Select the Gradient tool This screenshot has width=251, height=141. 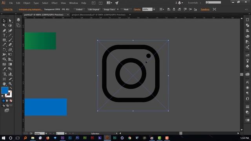[x=10, y=64]
